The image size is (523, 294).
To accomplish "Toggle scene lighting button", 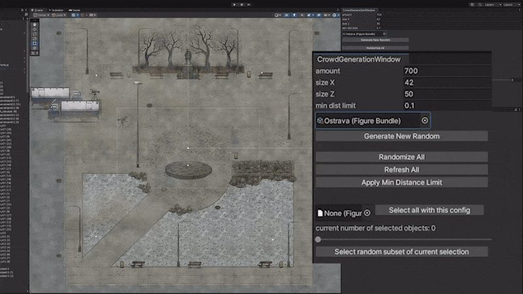I will pos(294,15).
